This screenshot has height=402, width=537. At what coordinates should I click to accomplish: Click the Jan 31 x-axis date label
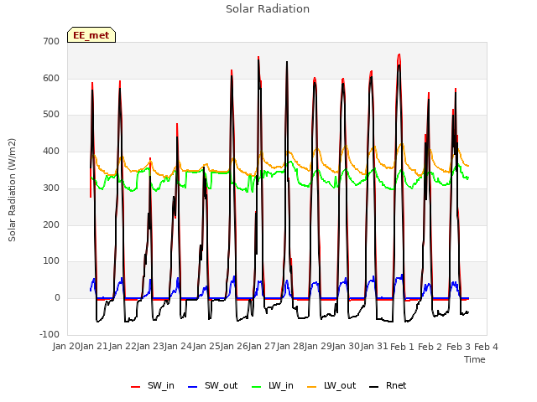(x=374, y=347)
